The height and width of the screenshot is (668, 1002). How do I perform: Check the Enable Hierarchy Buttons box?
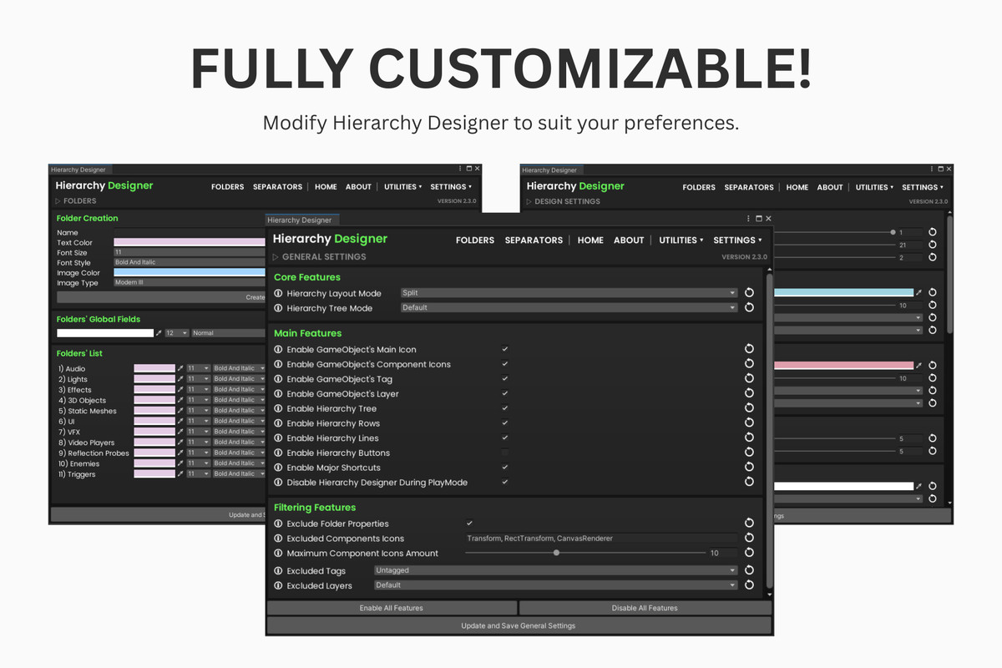pyautogui.click(x=505, y=453)
